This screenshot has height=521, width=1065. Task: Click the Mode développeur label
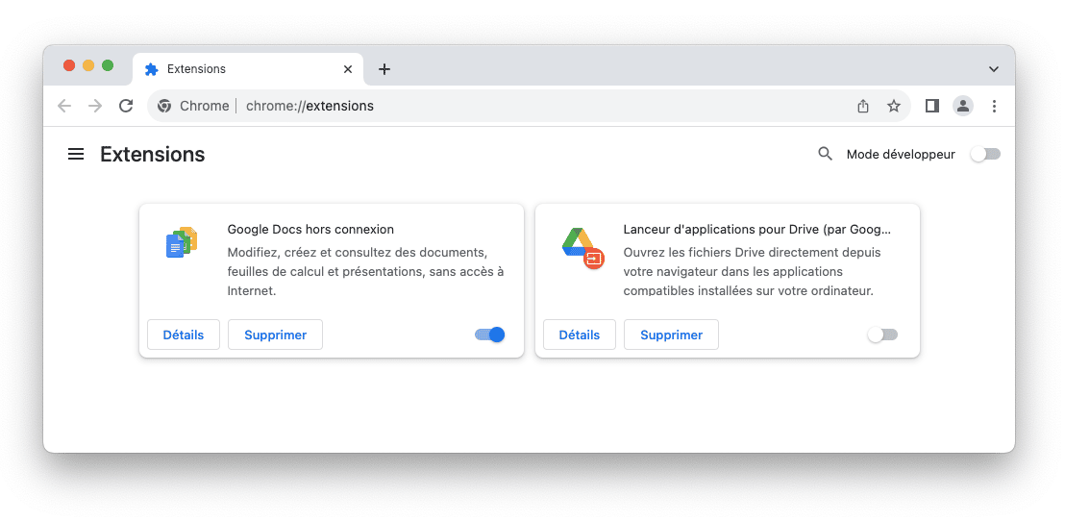click(901, 154)
